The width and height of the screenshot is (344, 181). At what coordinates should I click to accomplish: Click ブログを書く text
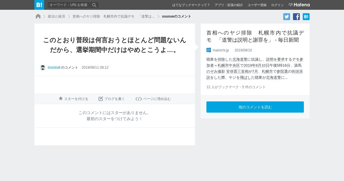pos(115,99)
